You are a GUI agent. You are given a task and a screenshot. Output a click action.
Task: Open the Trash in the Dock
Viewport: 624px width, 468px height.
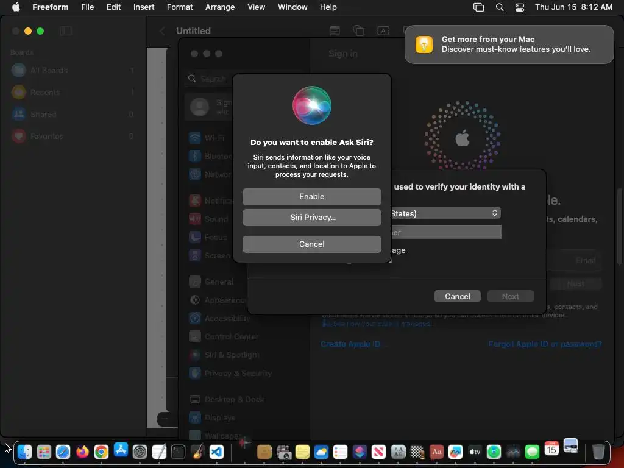pos(598,452)
